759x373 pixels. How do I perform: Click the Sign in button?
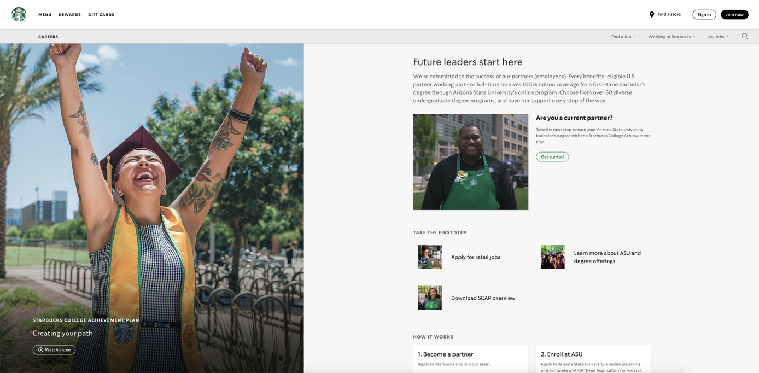(x=704, y=14)
